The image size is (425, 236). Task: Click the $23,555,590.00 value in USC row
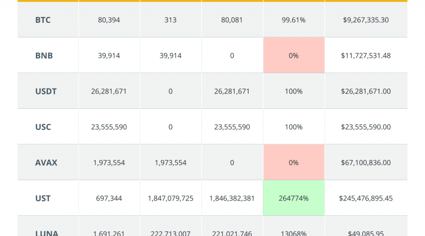click(366, 127)
